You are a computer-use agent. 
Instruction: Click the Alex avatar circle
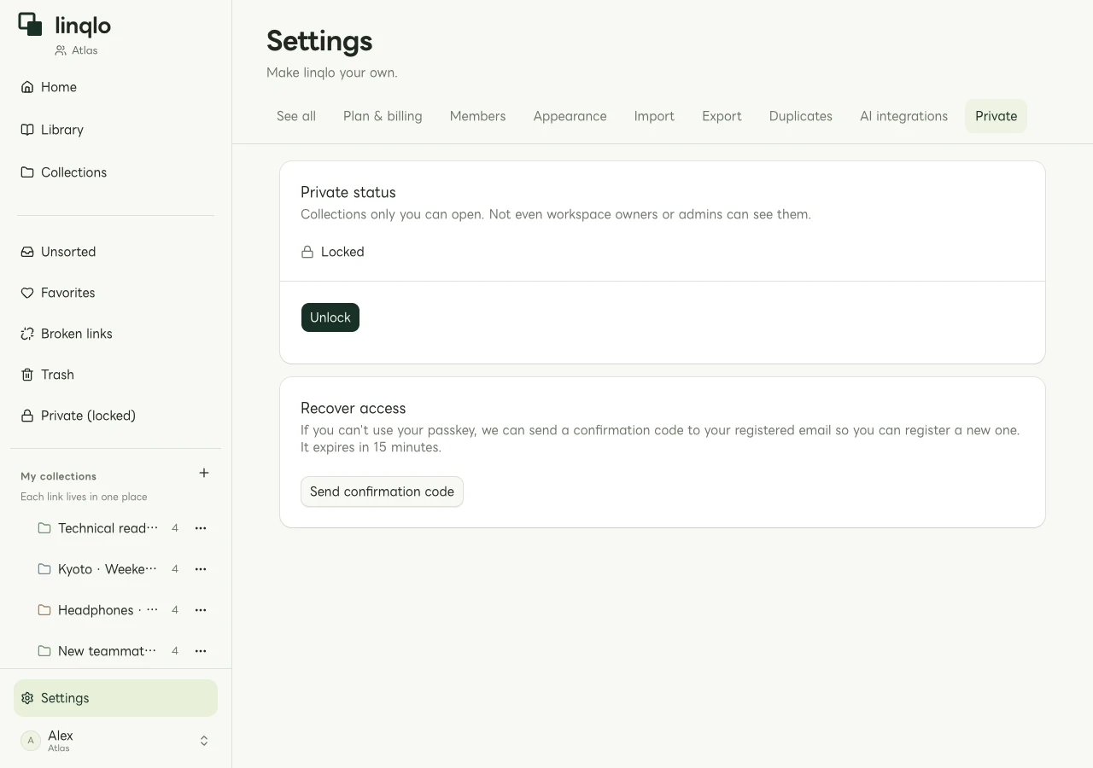pos(31,741)
